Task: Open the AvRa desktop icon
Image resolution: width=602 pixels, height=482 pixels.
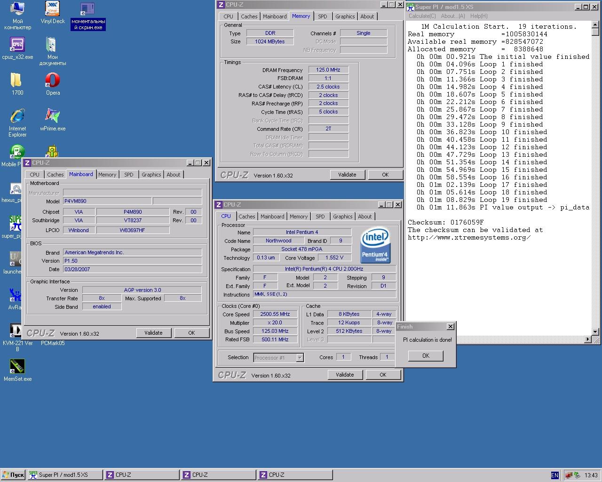Action: [x=15, y=299]
